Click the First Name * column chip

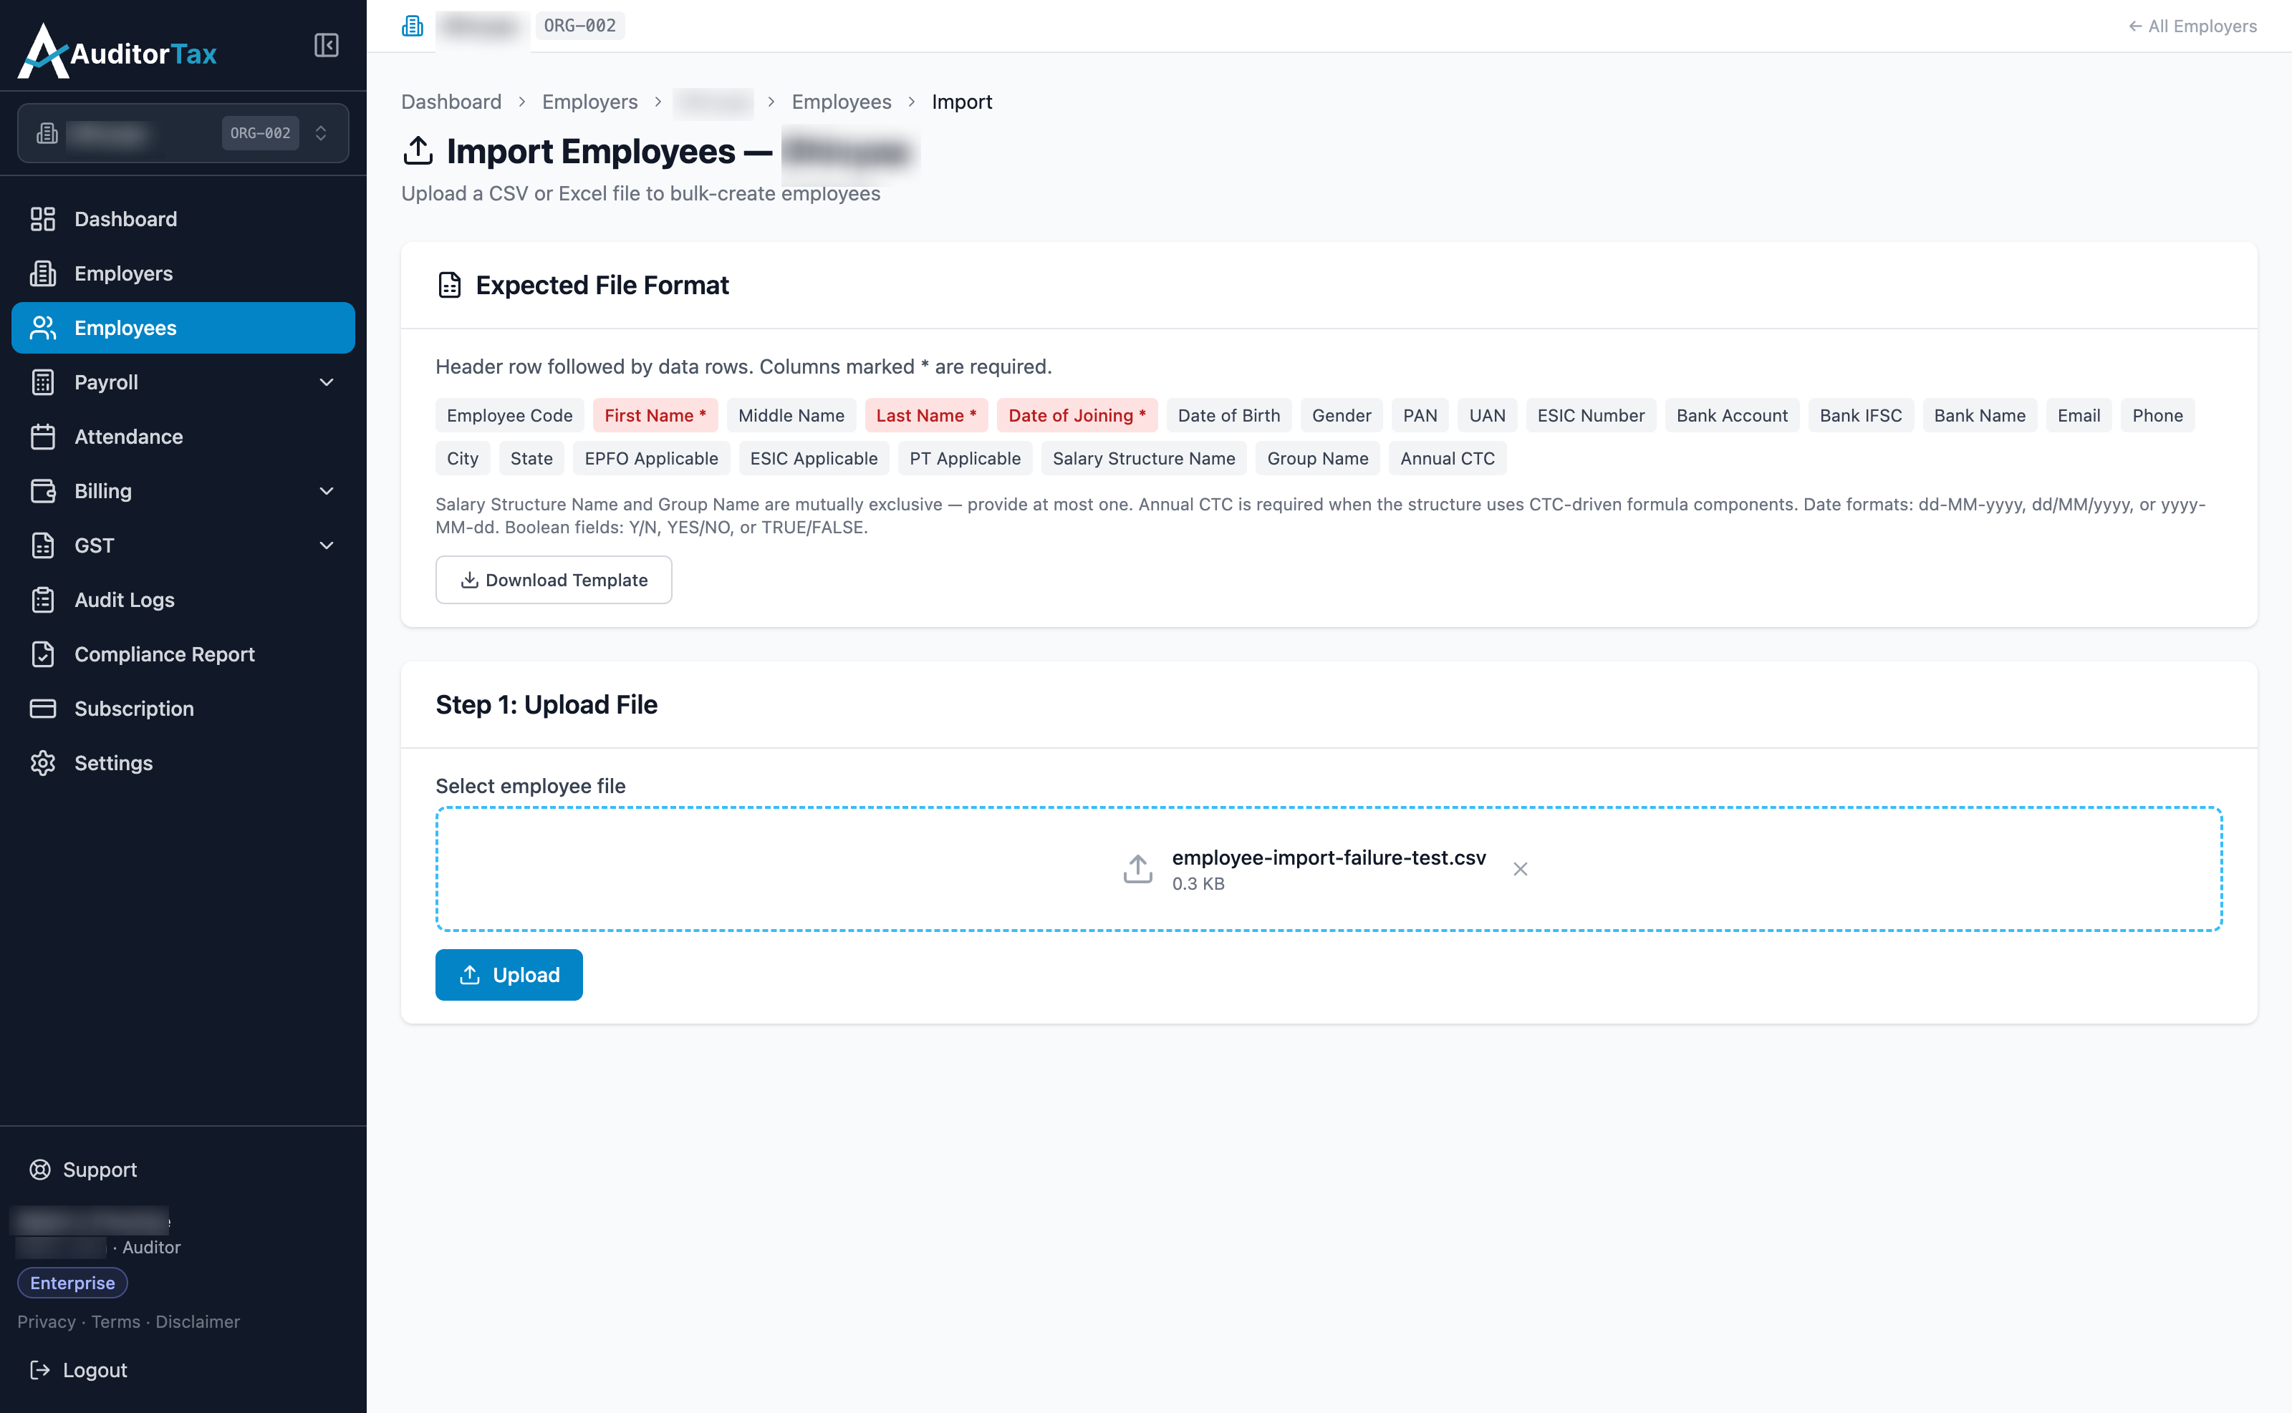(655, 415)
